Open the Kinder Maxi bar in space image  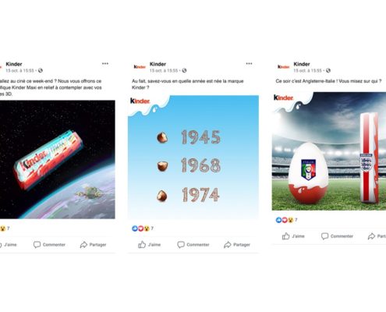[58, 159]
